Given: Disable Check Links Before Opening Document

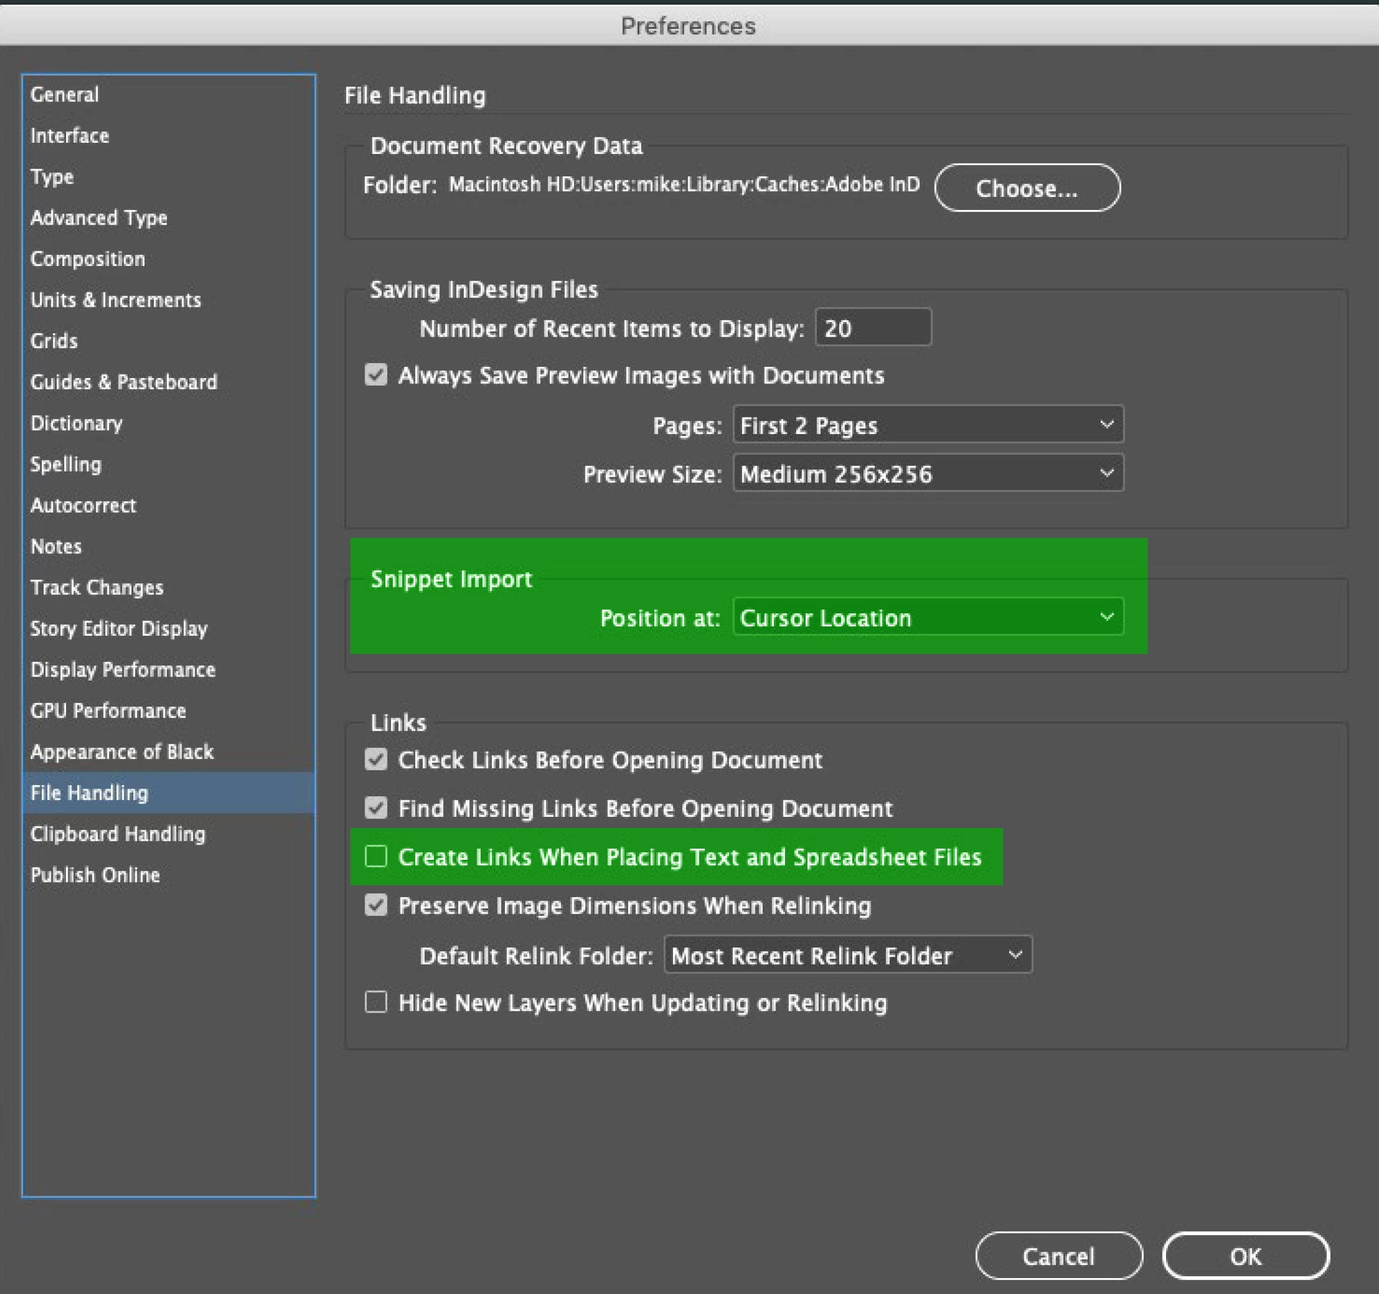Looking at the screenshot, I should 375,759.
